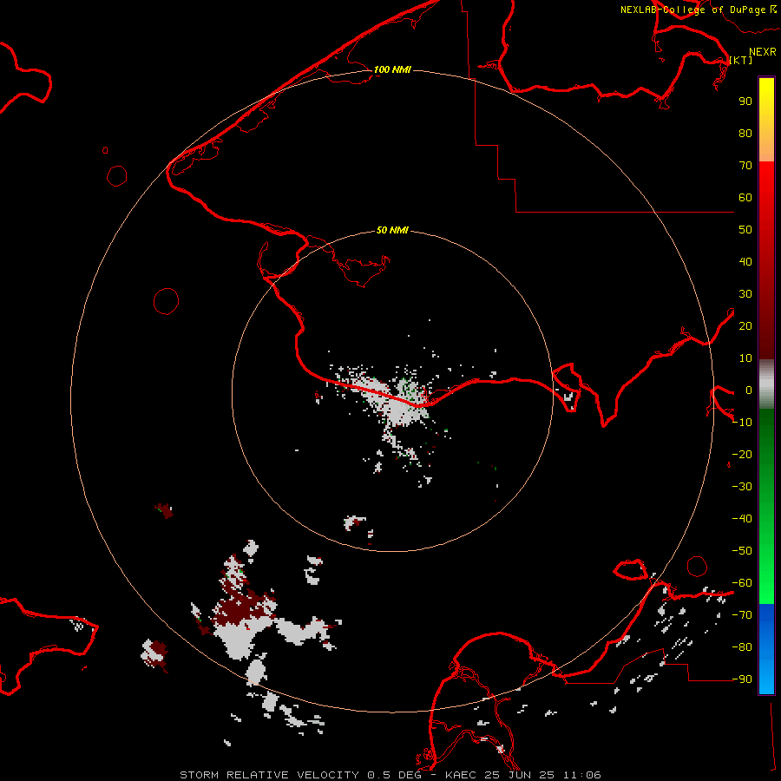Click the Storm Relative Velocity caption at bottom
Screen dimensions: 781x781
(x=390, y=775)
